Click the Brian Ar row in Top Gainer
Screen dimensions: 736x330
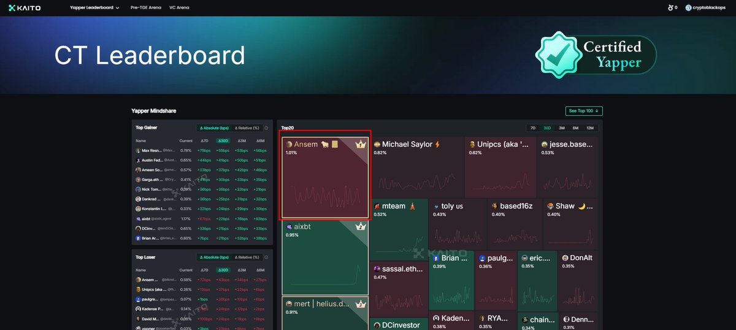(202, 238)
